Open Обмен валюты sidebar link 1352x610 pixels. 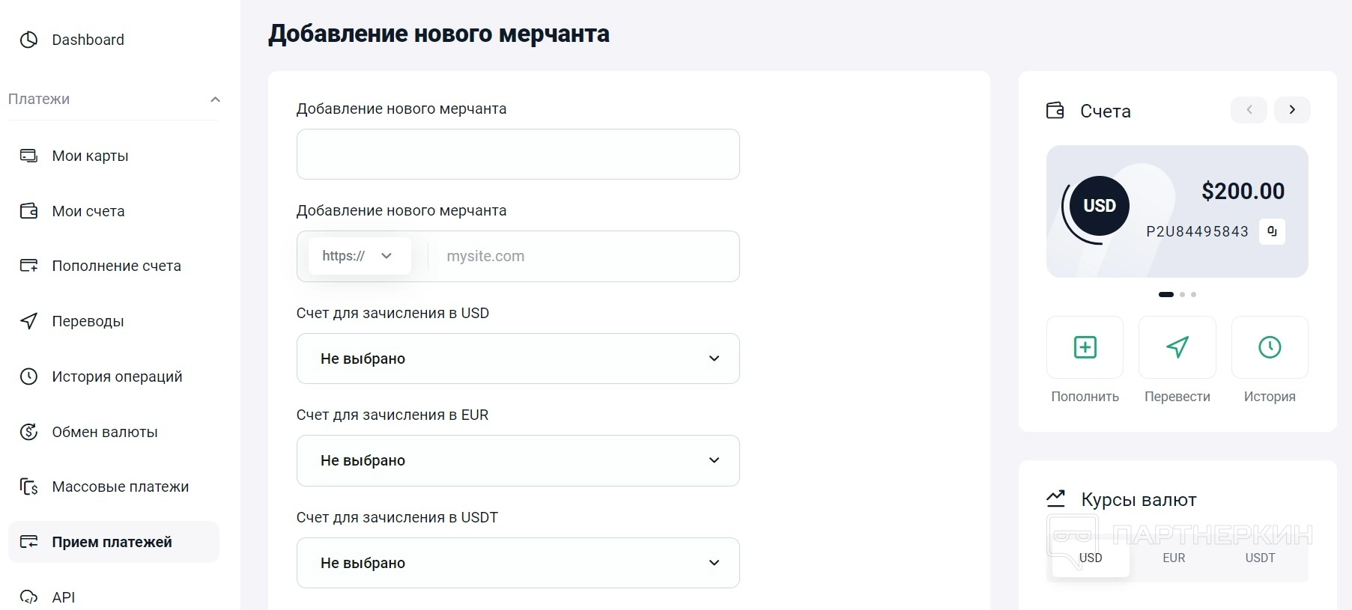coord(104,432)
